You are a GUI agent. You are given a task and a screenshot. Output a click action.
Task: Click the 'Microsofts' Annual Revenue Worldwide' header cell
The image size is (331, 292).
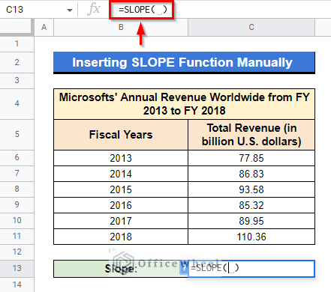[x=184, y=104]
